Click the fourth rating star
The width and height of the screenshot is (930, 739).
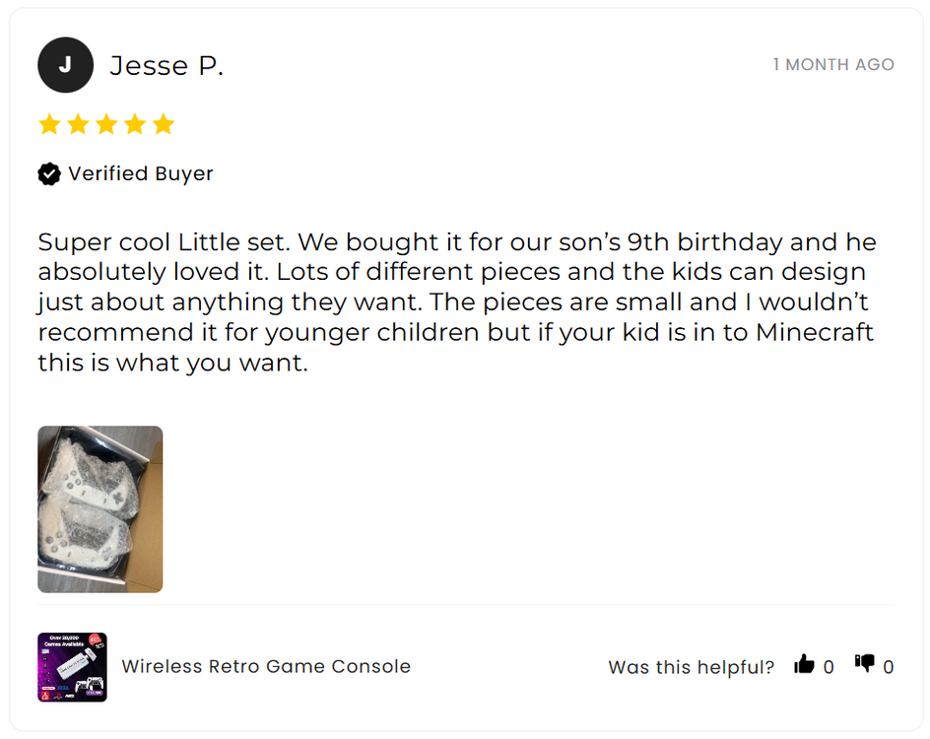tap(134, 124)
